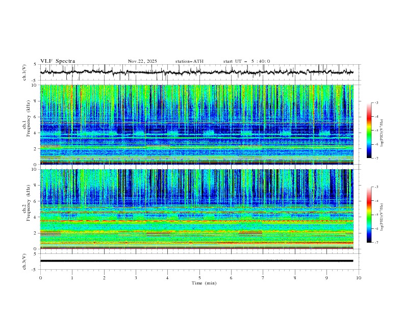
Task: Click the 'start UT = 5:40:0' text
Action: point(246,61)
